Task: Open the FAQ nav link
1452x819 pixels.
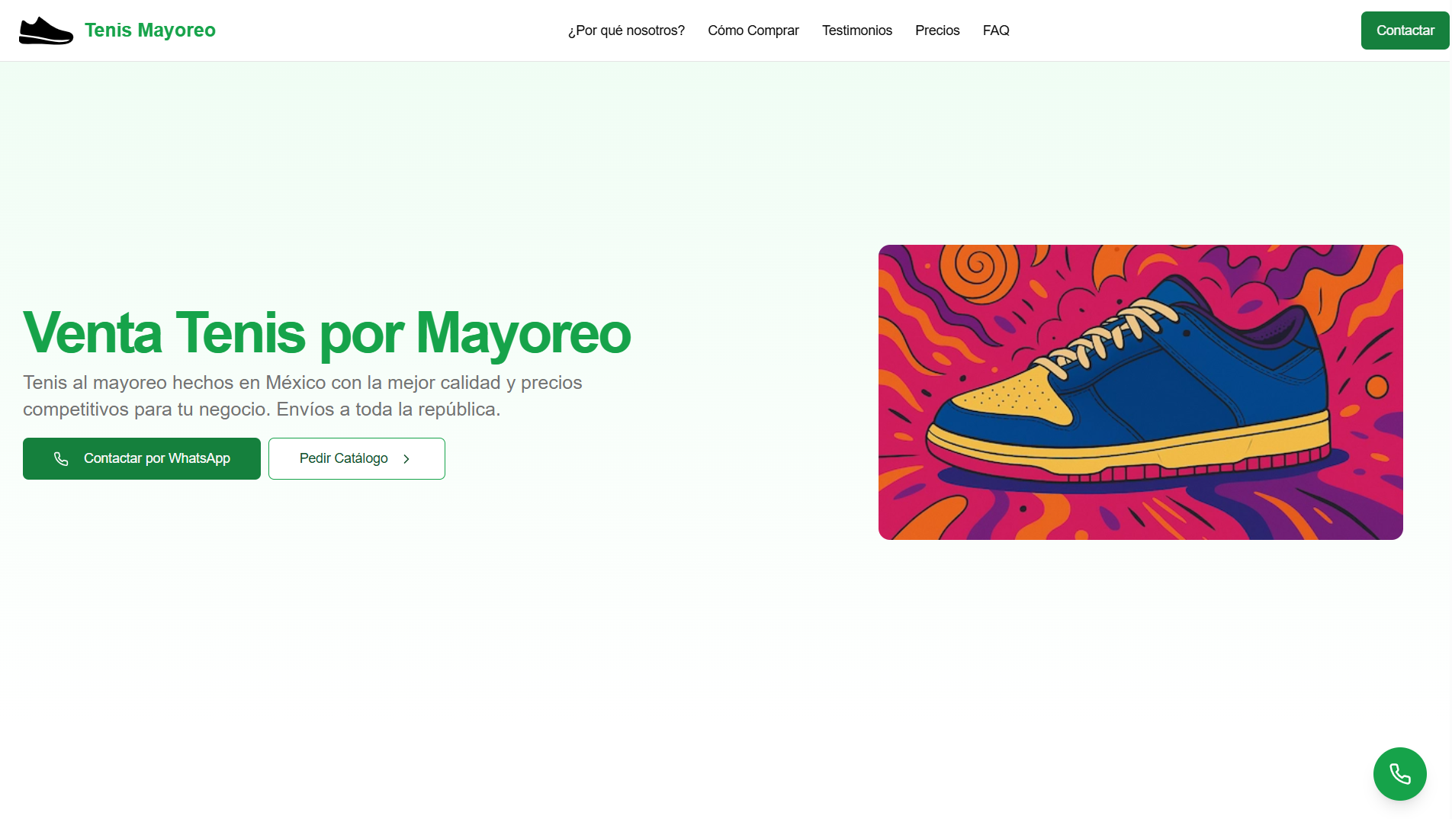Action: coord(996,31)
